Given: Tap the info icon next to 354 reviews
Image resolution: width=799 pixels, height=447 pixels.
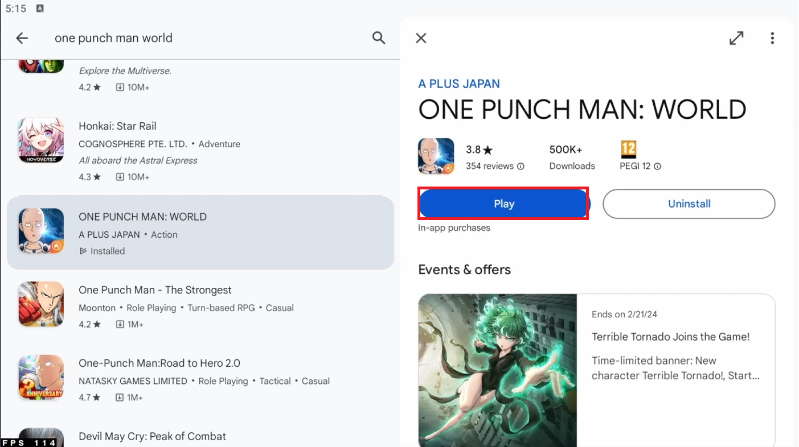Looking at the screenshot, I should [521, 166].
